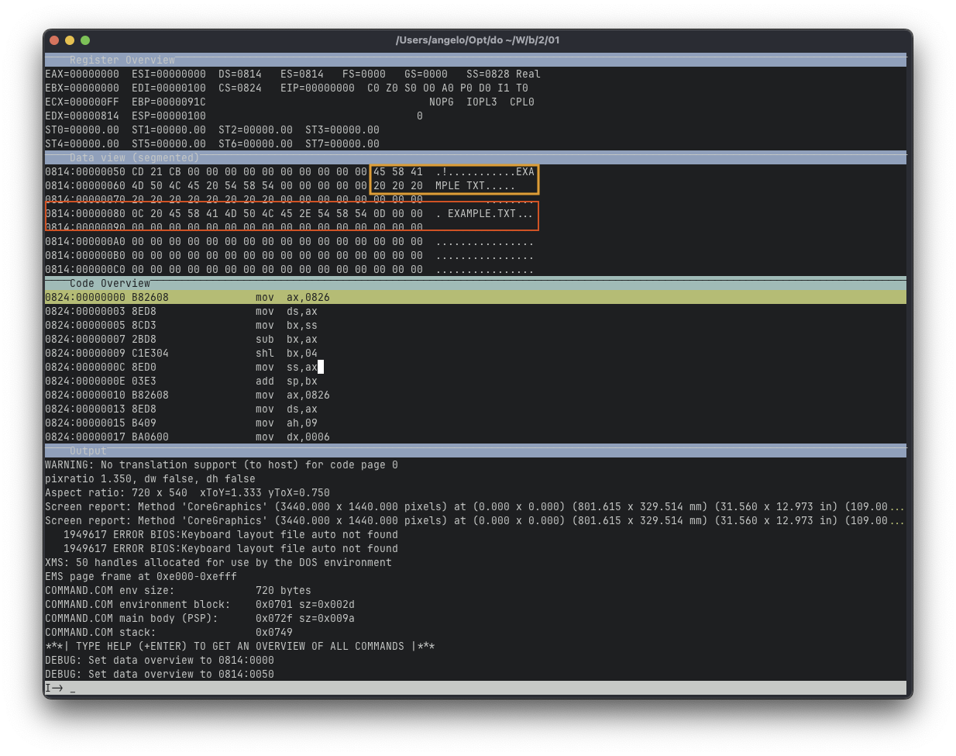The image size is (956, 756).
Task: Click the TYPE HELP overview banner line
Action: (240, 646)
